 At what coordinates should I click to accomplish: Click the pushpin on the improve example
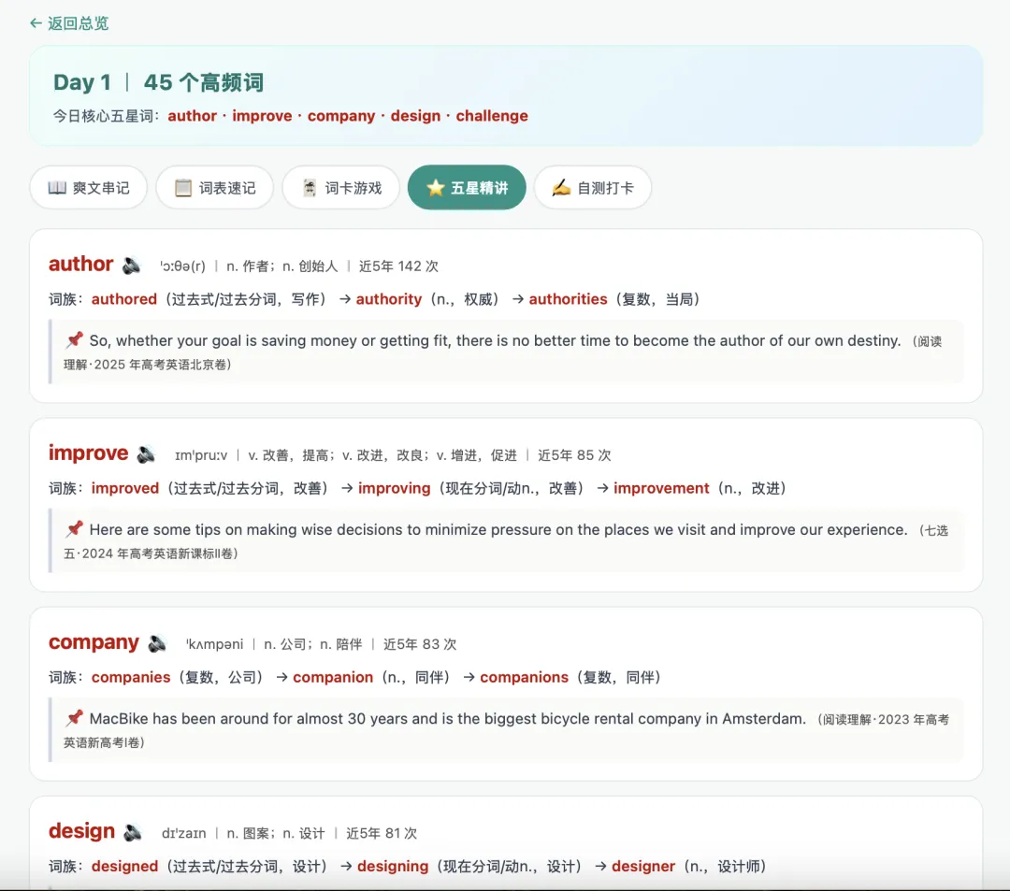pos(74,528)
